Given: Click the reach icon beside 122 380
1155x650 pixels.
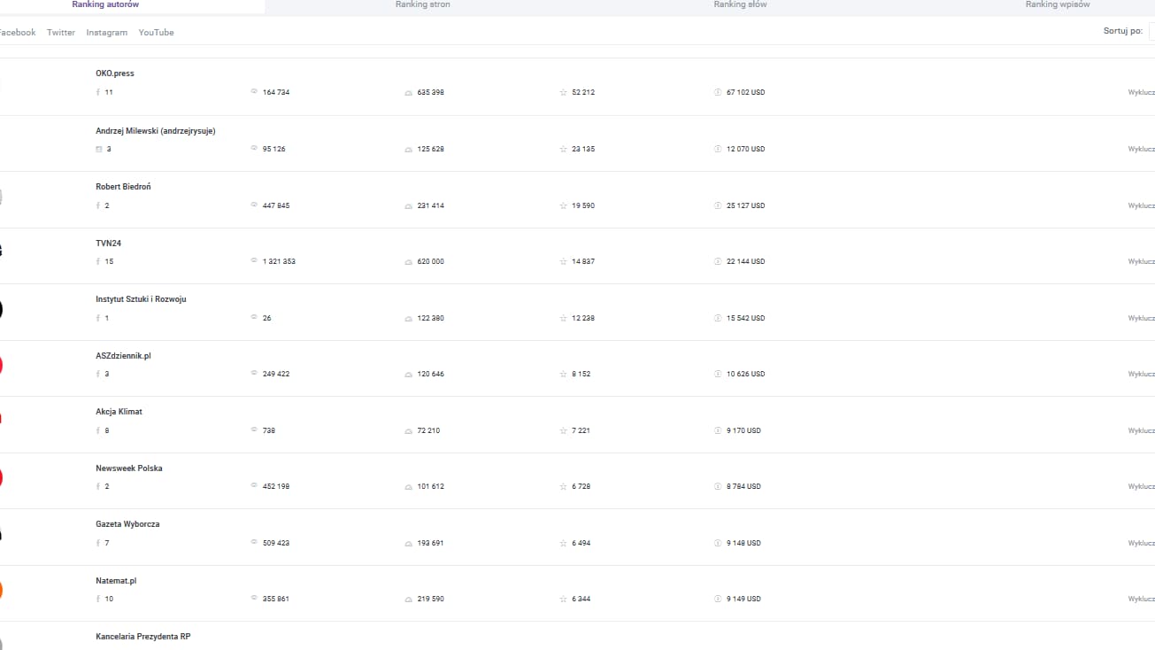Looking at the screenshot, I should (x=408, y=318).
